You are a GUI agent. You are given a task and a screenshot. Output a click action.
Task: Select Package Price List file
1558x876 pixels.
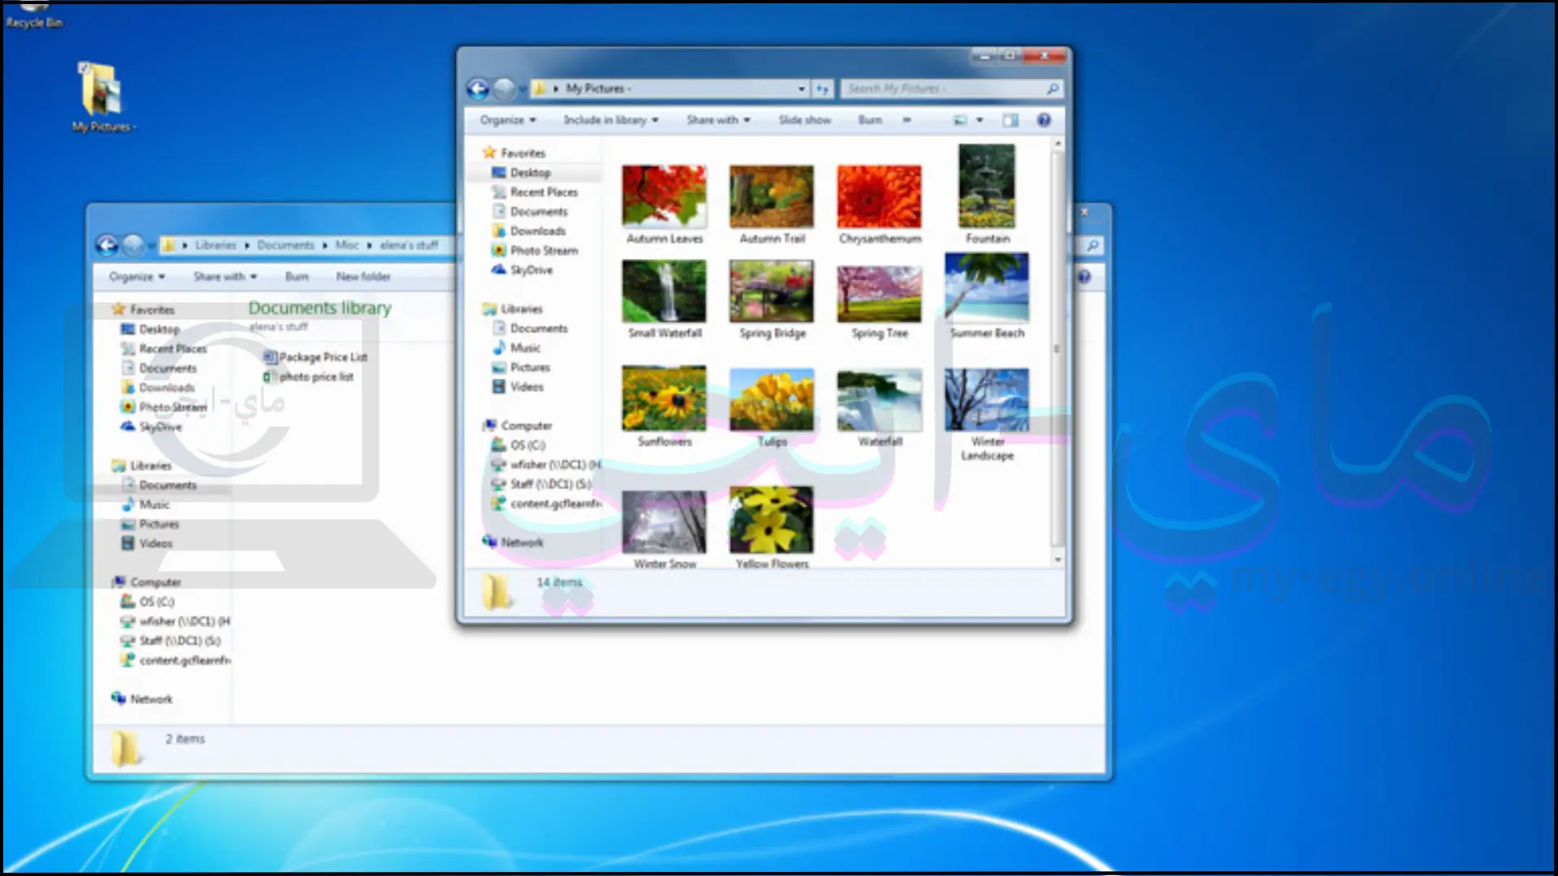point(315,357)
